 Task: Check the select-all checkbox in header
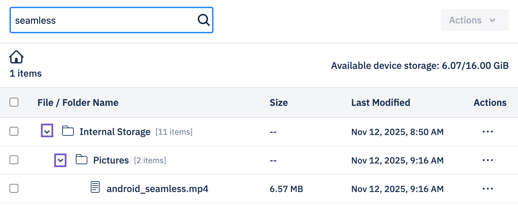[14, 102]
